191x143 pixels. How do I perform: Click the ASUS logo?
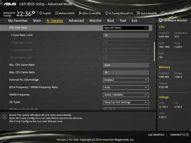10,4
